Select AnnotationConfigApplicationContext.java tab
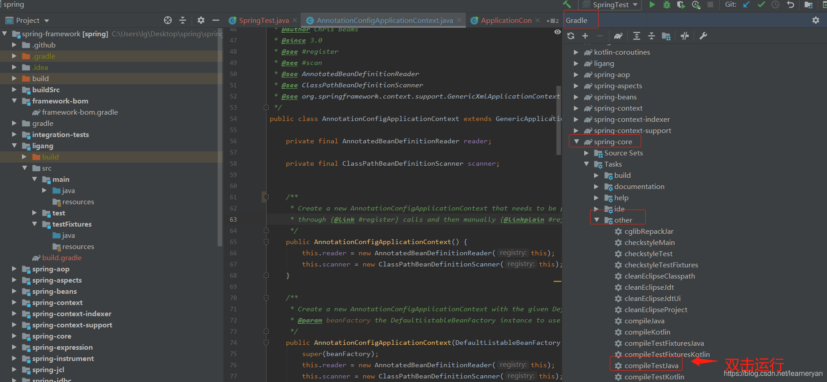The image size is (827, 382). pos(385,20)
